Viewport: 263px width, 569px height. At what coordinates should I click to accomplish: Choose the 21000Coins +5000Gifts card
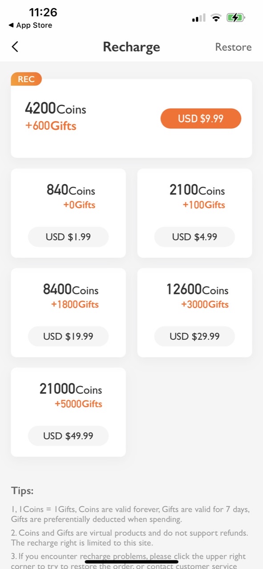coord(68,412)
